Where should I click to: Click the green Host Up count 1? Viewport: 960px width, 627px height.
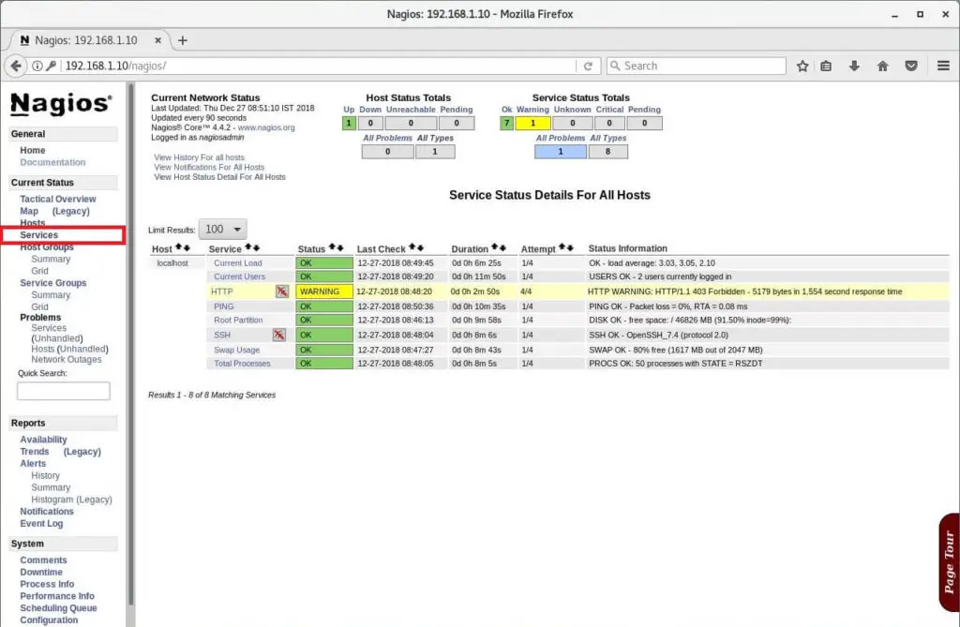pos(349,123)
